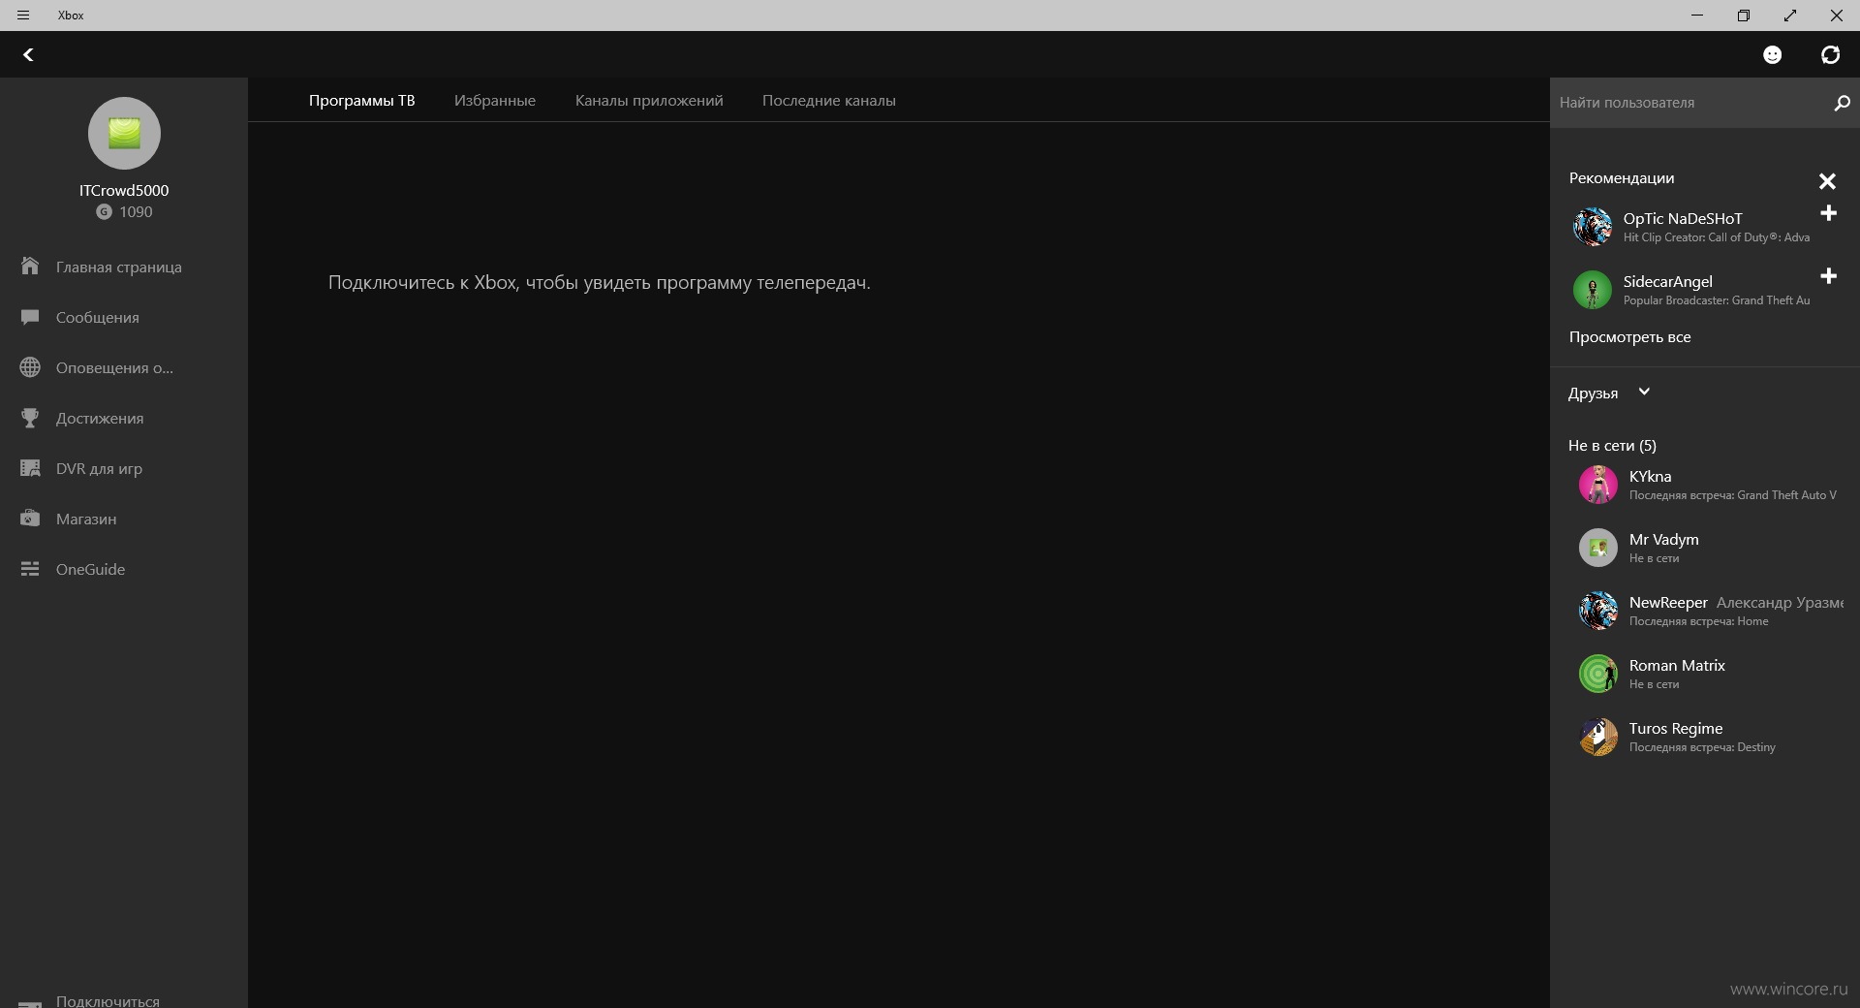This screenshot has width=1860, height=1008.
Task: Click gamerscore value 1090
Action: pyautogui.click(x=136, y=211)
